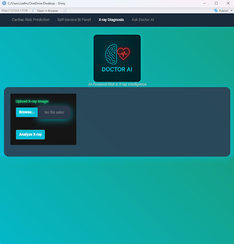Click the Open in Browser icon
Screen dimensions: 234x244
pyautogui.click(x=34, y=11)
